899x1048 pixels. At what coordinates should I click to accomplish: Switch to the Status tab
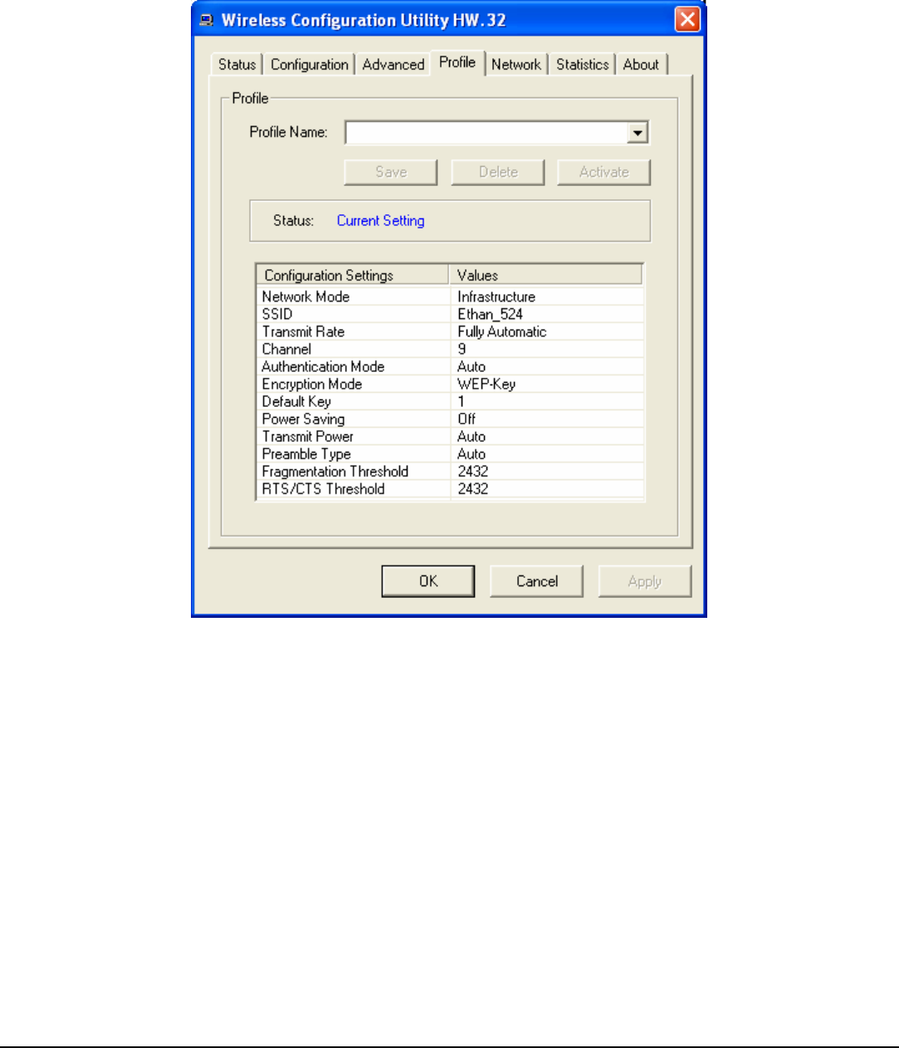coord(237,65)
